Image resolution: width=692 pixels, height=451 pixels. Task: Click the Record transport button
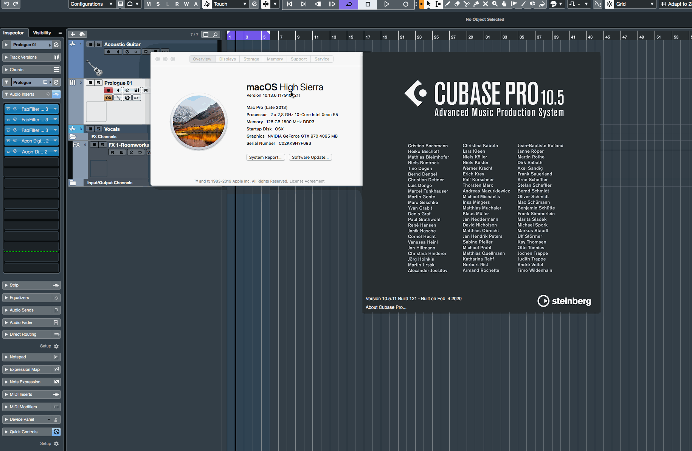[405, 4]
